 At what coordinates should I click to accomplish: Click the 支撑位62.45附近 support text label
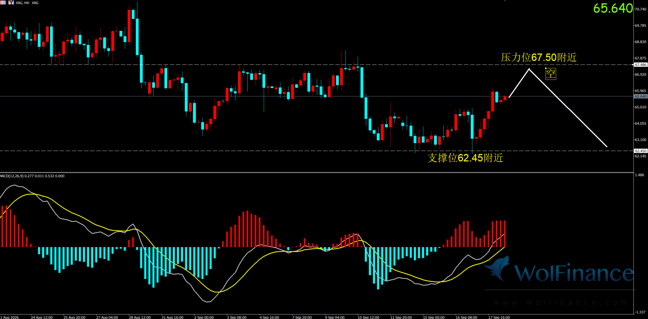coord(465,158)
